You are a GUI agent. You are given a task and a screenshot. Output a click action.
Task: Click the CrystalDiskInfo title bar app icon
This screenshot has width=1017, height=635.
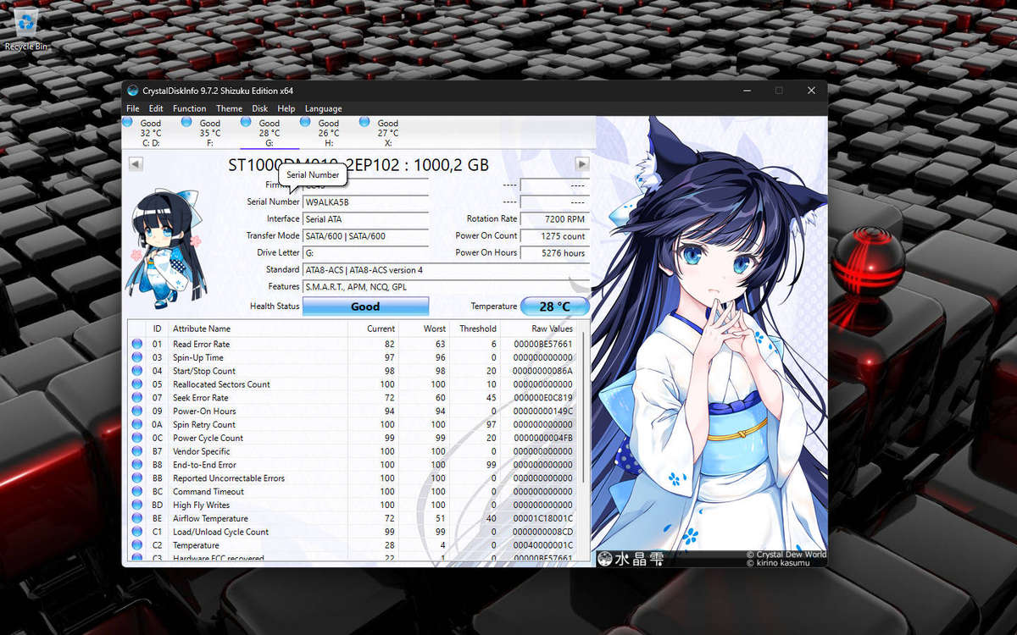click(x=132, y=91)
